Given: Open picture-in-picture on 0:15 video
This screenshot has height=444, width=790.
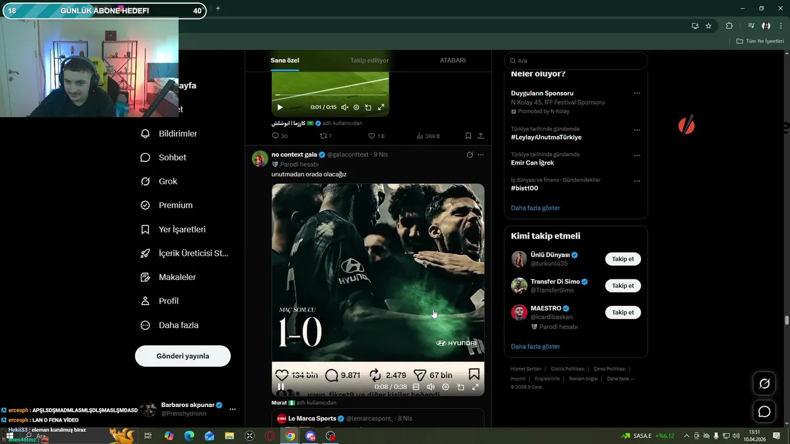Looking at the screenshot, I should coord(368,107).
